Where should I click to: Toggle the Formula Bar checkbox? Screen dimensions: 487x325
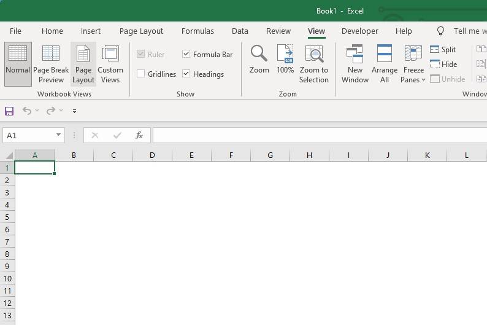(186, 54)
